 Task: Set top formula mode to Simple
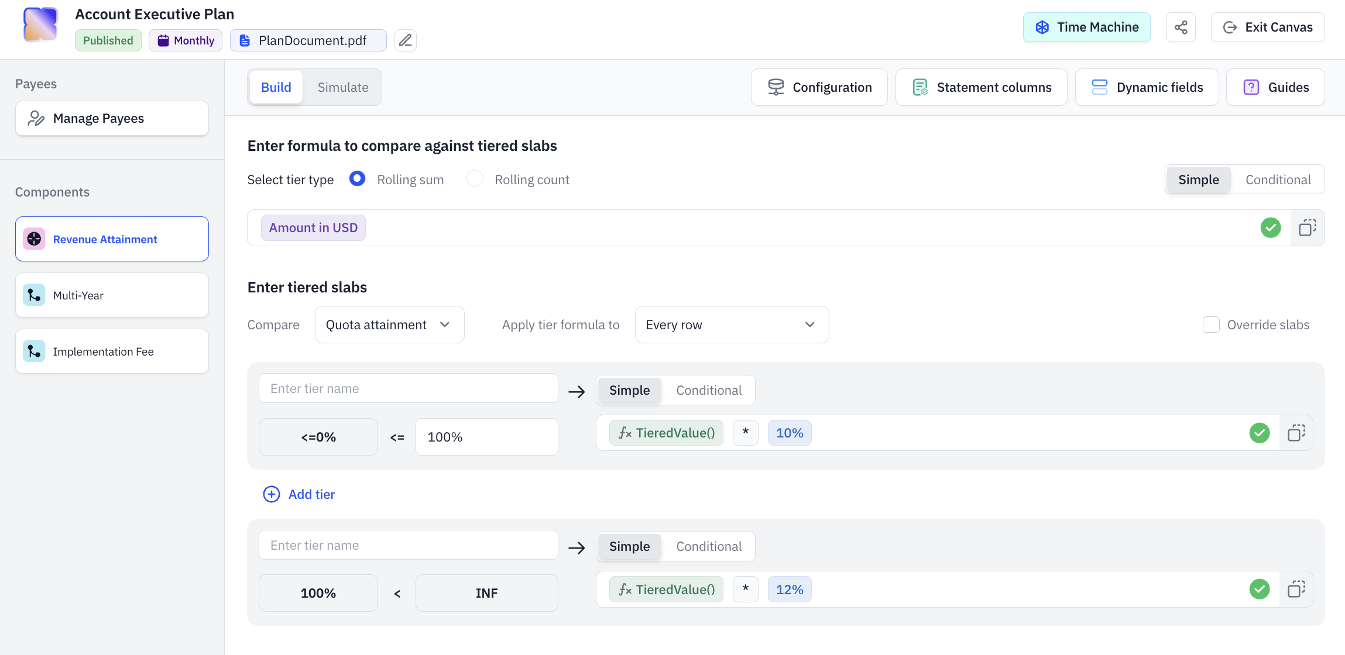point(1199,180)
